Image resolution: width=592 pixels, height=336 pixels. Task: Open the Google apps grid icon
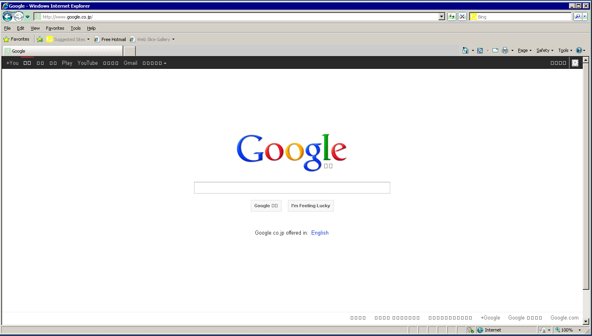tap(575, 63)
